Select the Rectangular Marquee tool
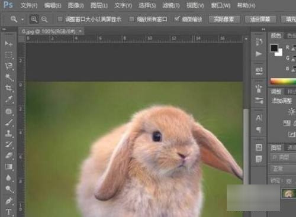This screenshot has height=217, width=296. coord(9,55)
